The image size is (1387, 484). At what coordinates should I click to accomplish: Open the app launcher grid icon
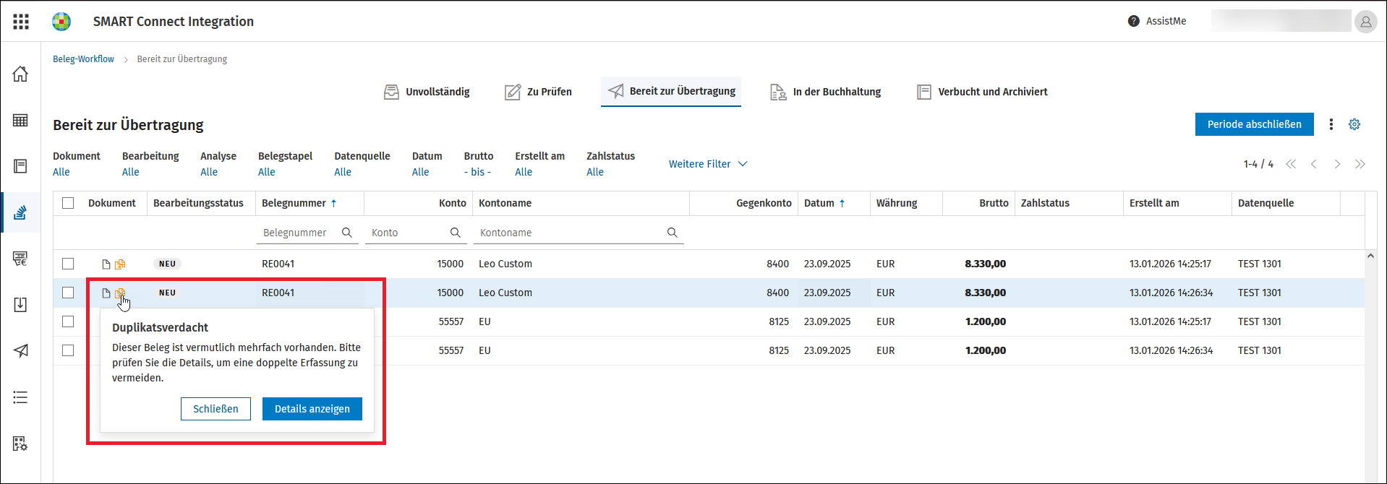click(21, 22)
